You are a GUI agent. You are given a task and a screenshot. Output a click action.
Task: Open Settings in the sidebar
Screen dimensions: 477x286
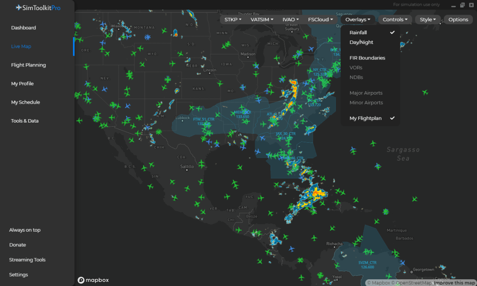(19, 275)
